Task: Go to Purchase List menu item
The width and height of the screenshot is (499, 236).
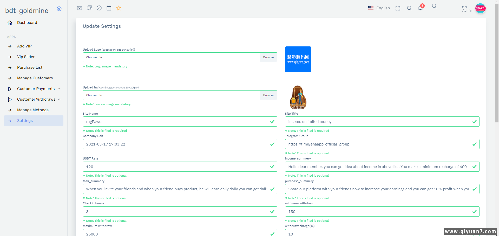Action: pos(30,67)
